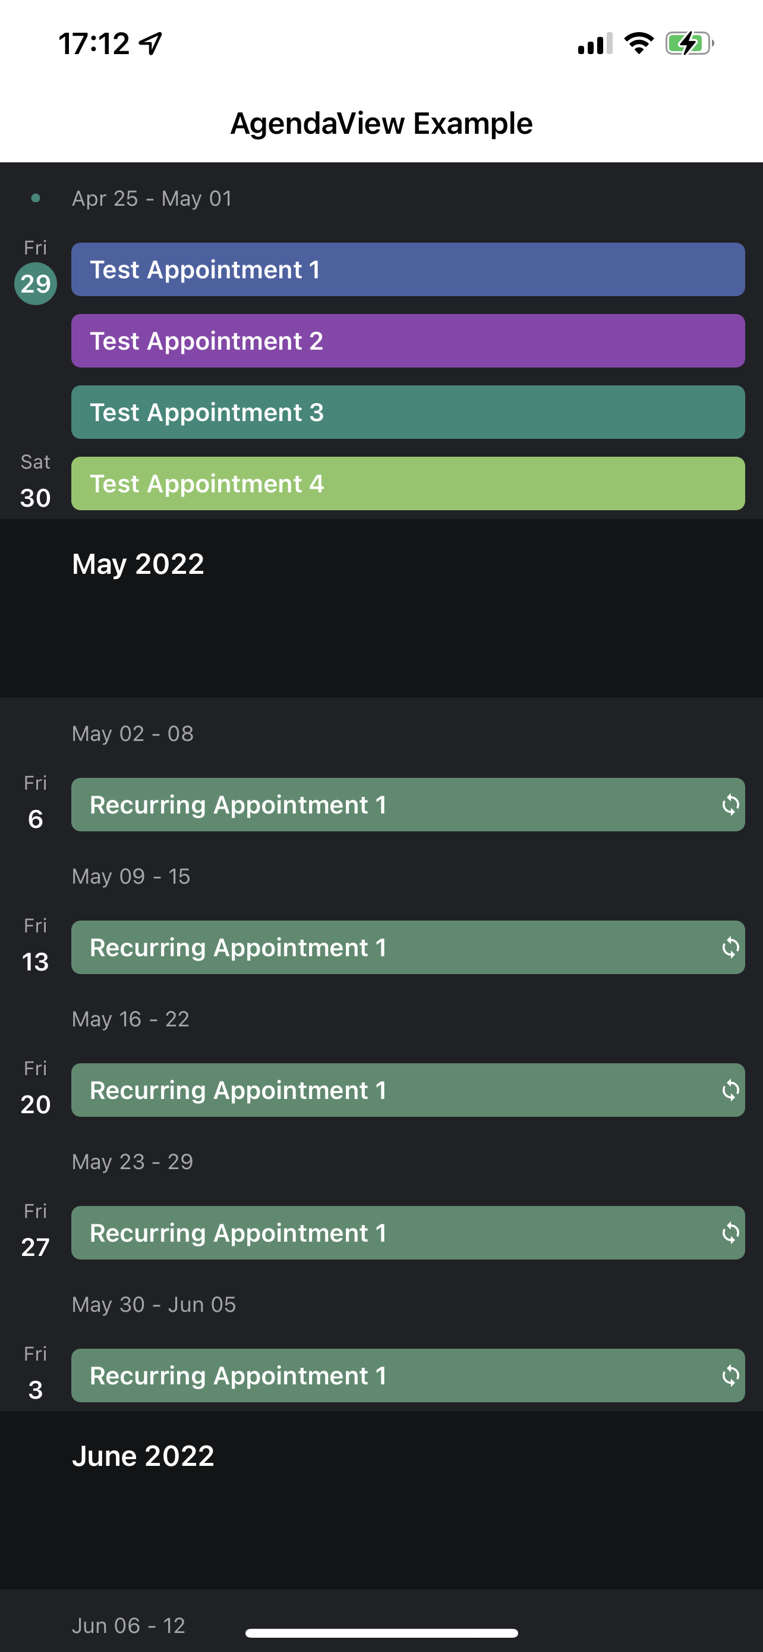This screenshot has height=1652, width=763.
Task: Tap the June 2022 month header
Action: (143, 1456)
